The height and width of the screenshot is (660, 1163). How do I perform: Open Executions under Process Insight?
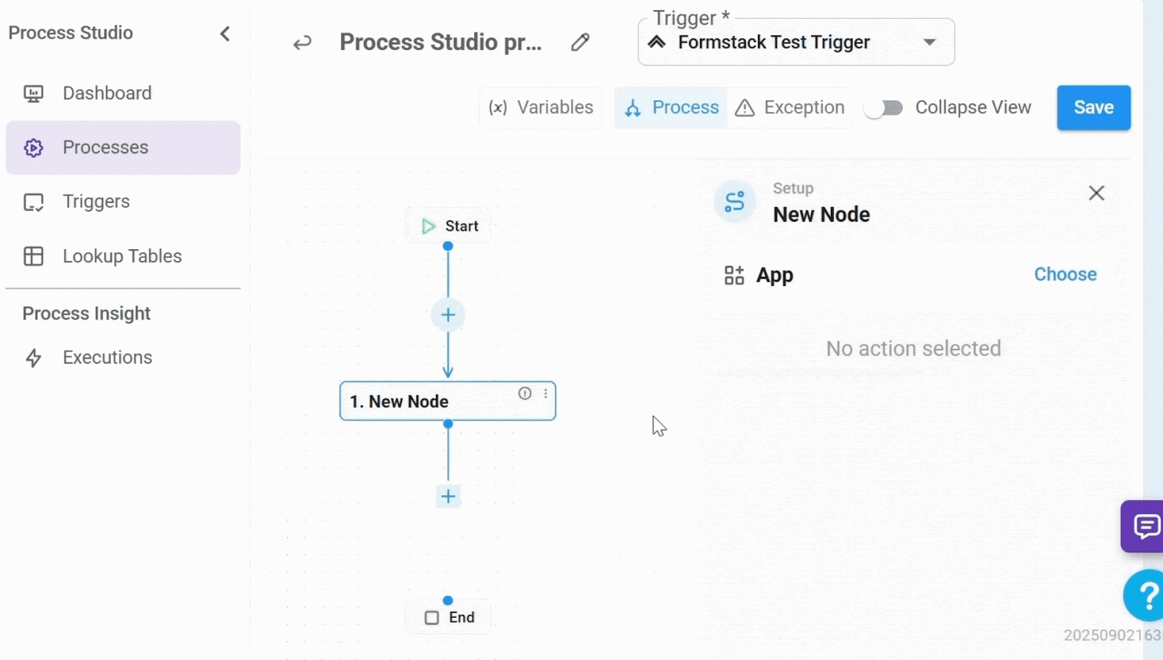107,358
